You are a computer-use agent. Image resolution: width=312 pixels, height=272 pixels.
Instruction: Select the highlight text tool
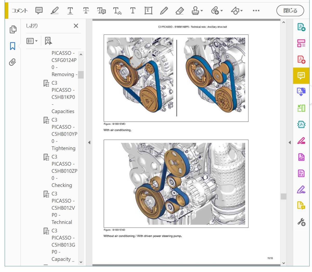tap(54, 11)
